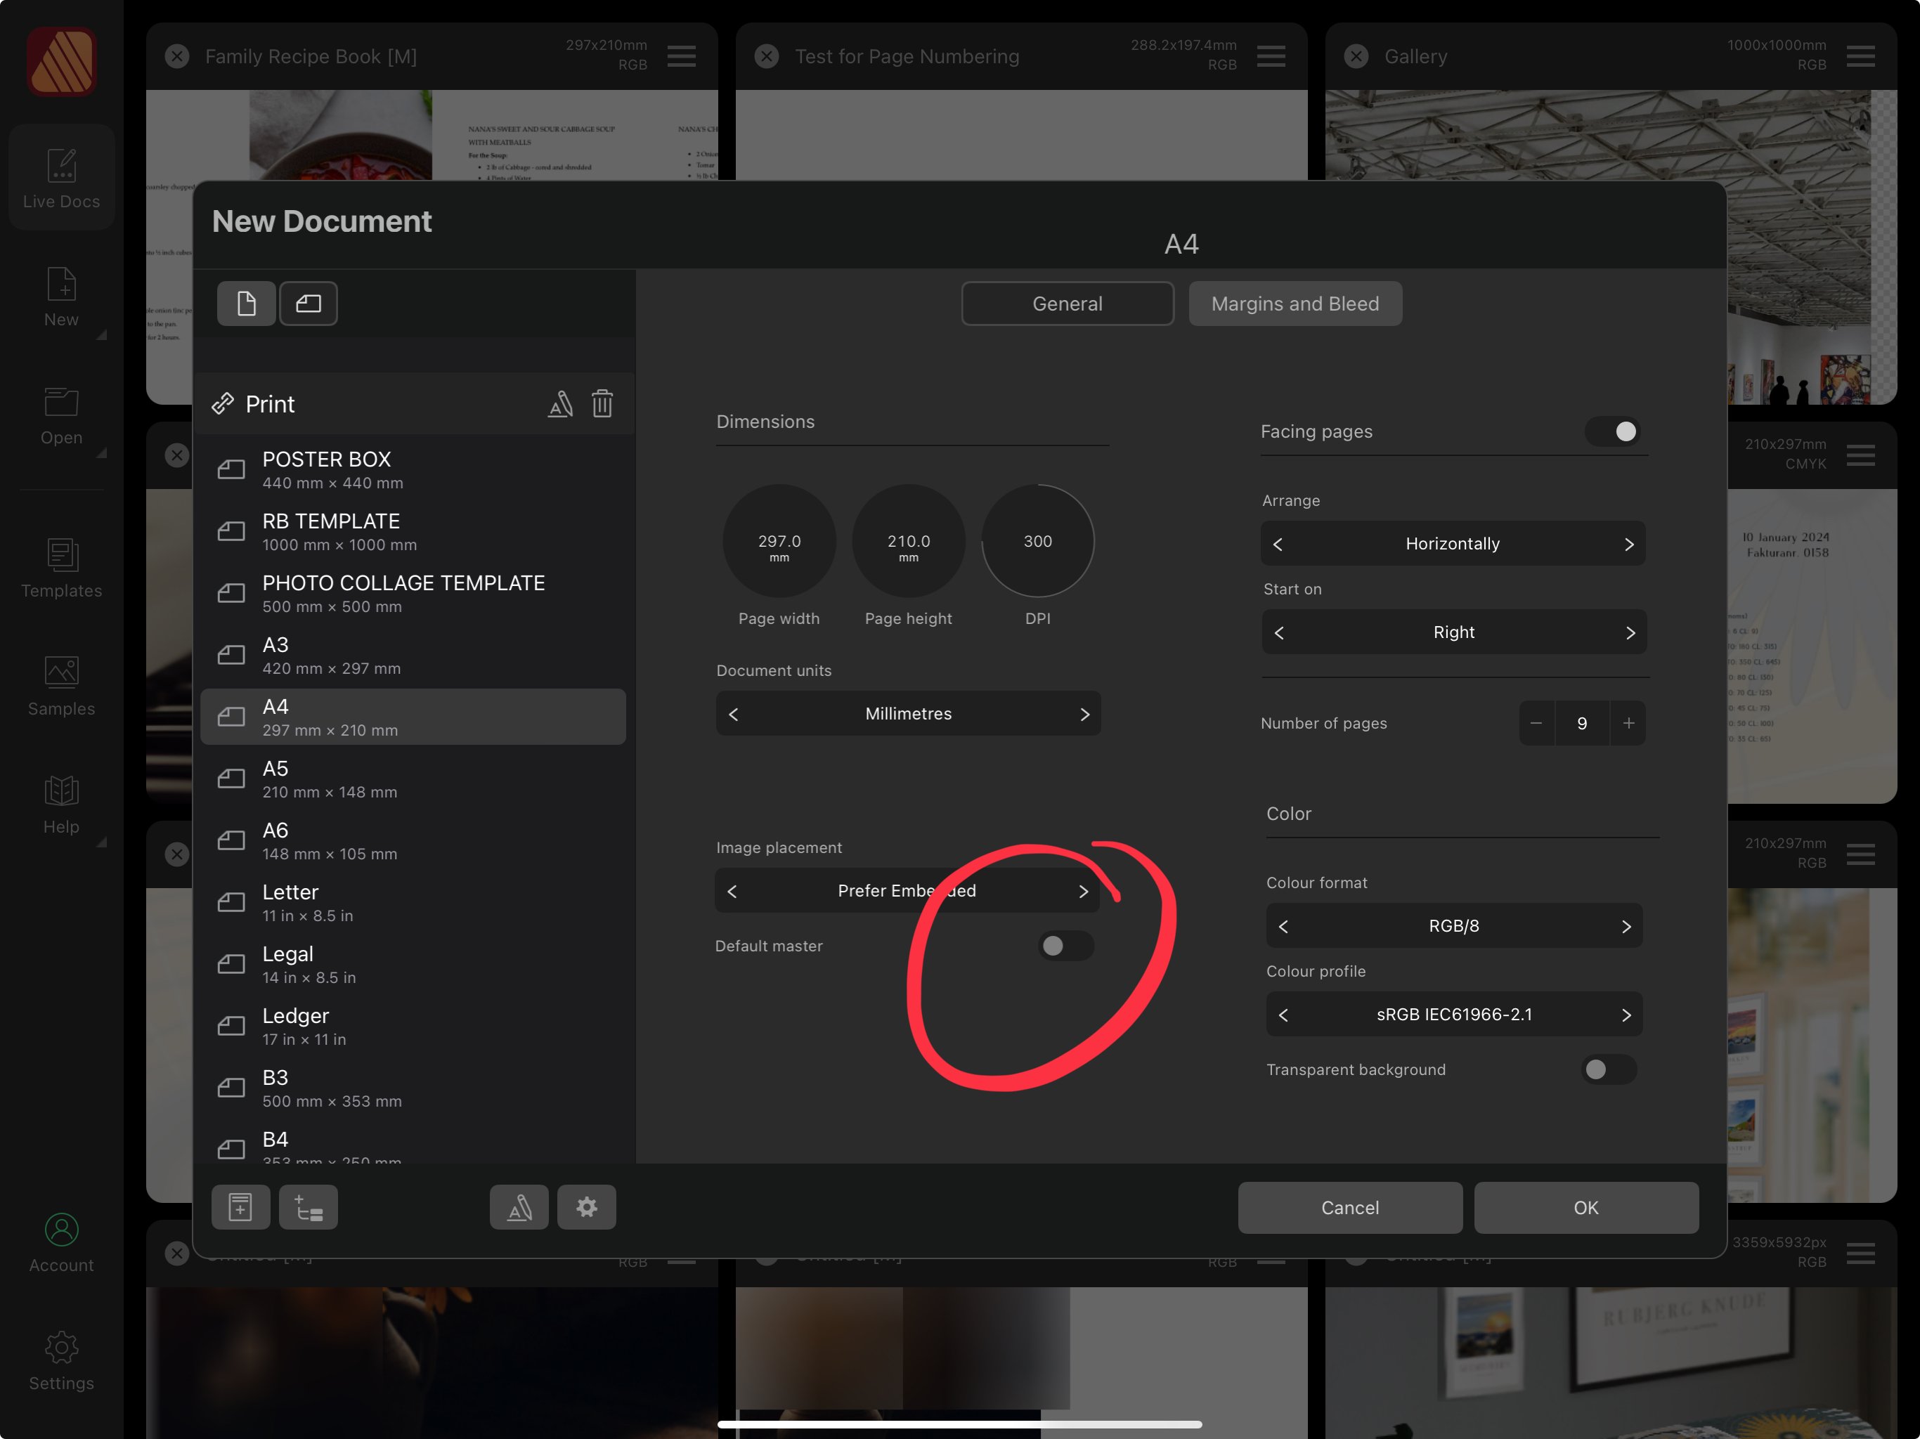
Task: Click the rename icon in the Print header
Action: click(561, 403)
